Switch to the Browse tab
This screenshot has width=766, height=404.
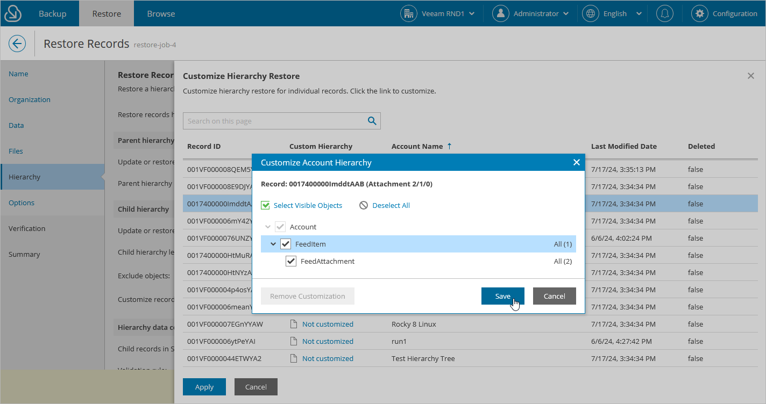161,13
